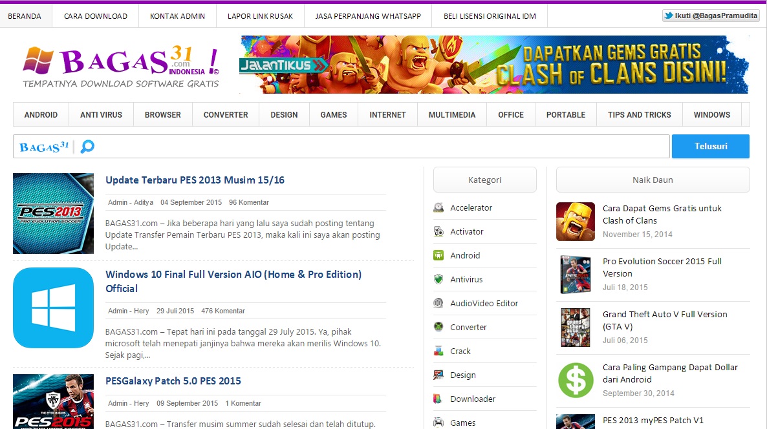
Task: Open the Clash of Clans barbarian thumbnail
Action: point(576,222)
